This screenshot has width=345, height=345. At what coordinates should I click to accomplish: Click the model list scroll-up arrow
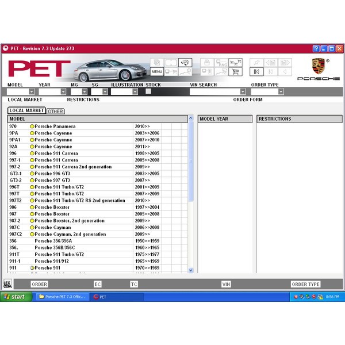[191, 118]
